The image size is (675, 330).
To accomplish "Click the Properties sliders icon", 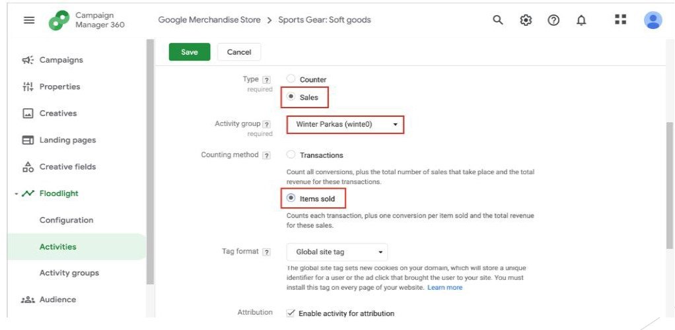I will coord(28,86).
